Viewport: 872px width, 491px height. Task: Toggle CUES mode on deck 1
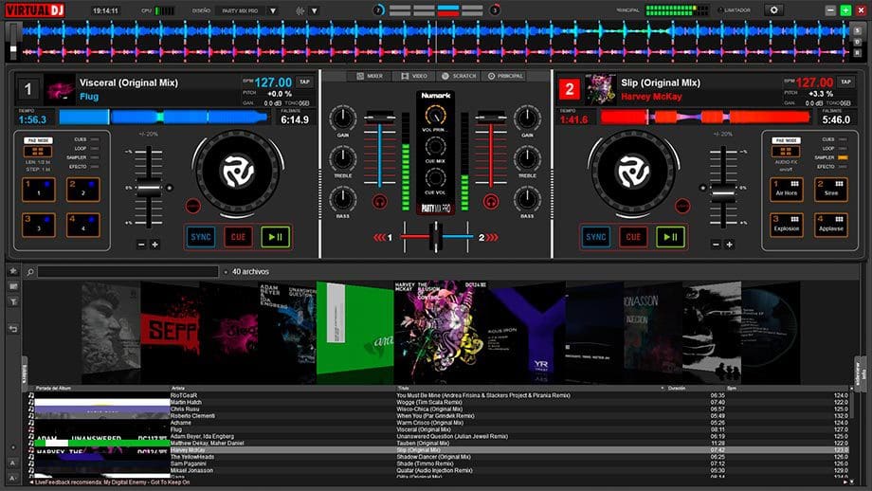point(86,139)
